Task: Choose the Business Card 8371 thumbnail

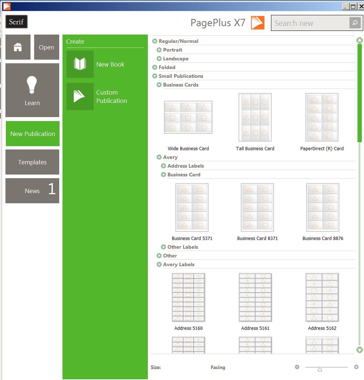Action: pos(258,207)
